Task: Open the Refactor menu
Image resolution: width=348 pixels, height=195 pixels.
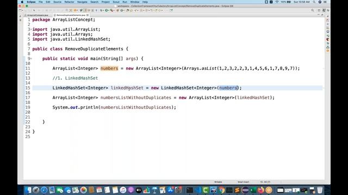Action: (69, 2)
